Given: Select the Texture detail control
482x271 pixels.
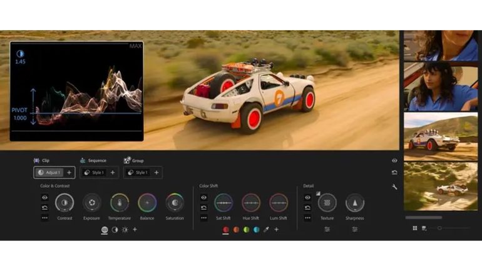Looking at the screenshot, I should point(327,203).
